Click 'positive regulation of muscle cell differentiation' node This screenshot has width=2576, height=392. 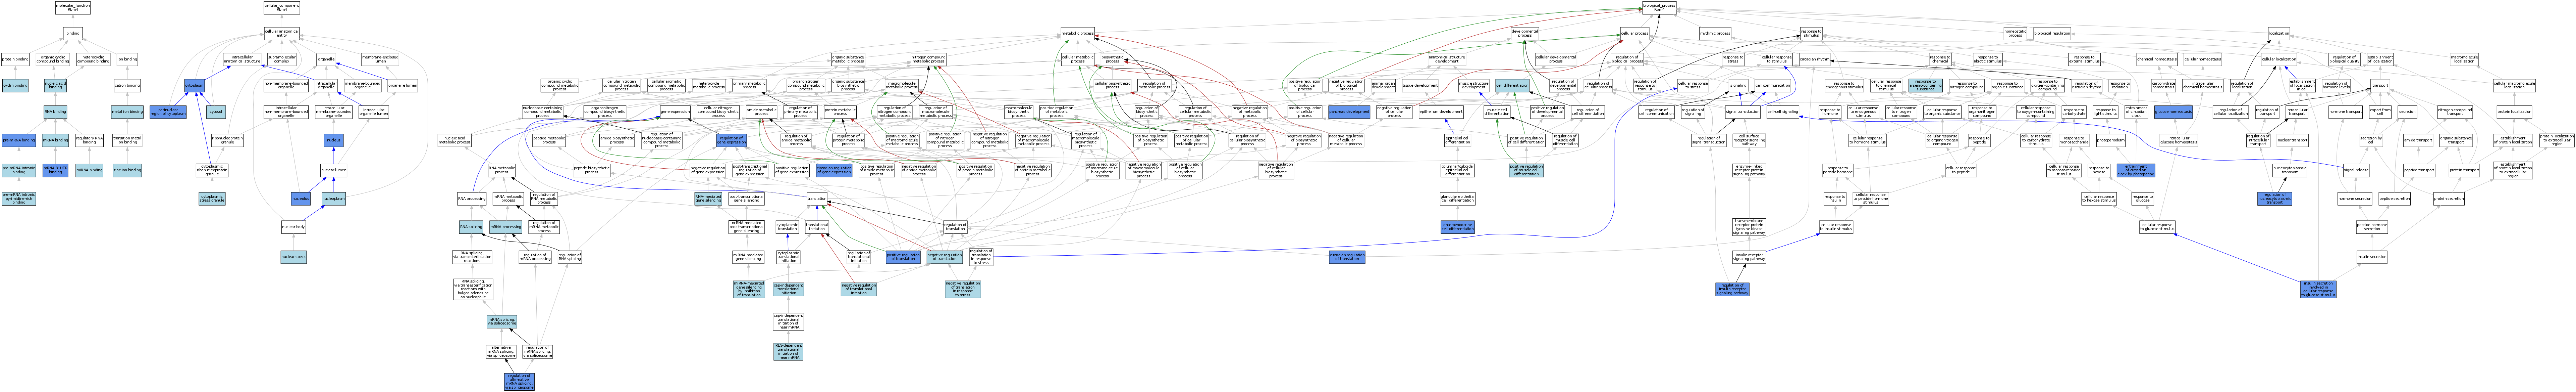click(x=1526, y=170)
